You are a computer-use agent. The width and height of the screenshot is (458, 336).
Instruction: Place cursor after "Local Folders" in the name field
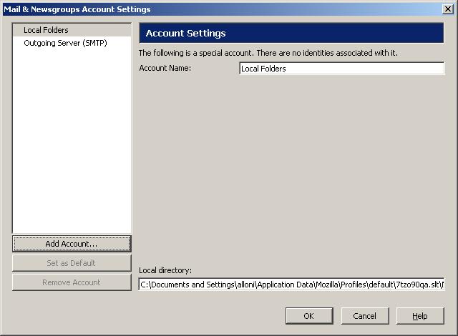tap(288, 69)
